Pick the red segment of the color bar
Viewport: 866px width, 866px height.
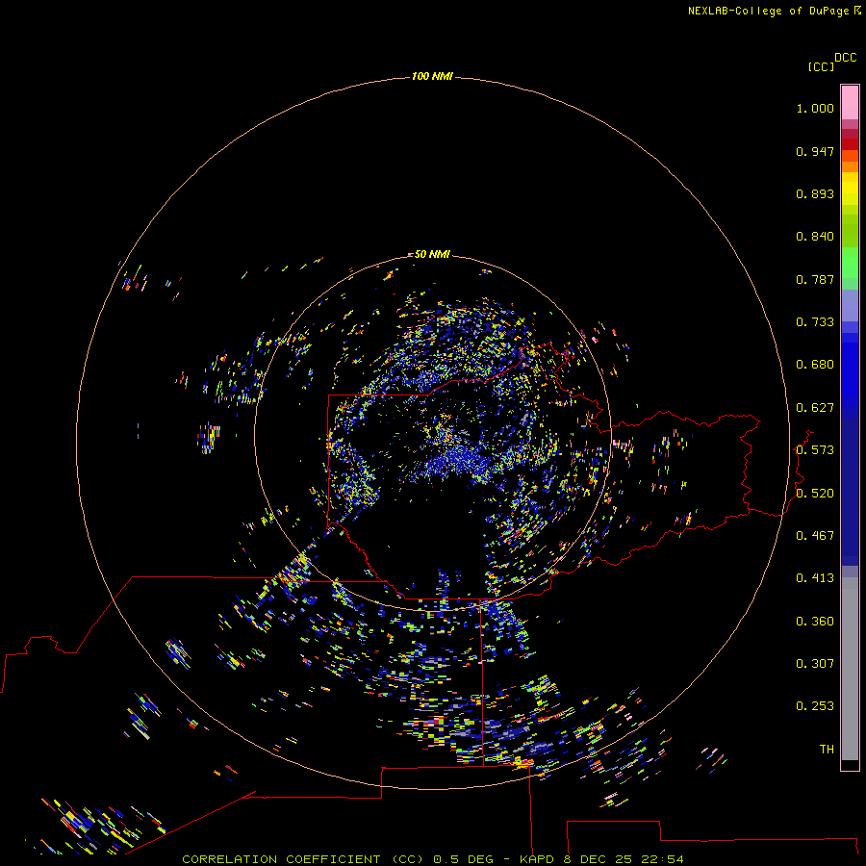pos(850,143)
